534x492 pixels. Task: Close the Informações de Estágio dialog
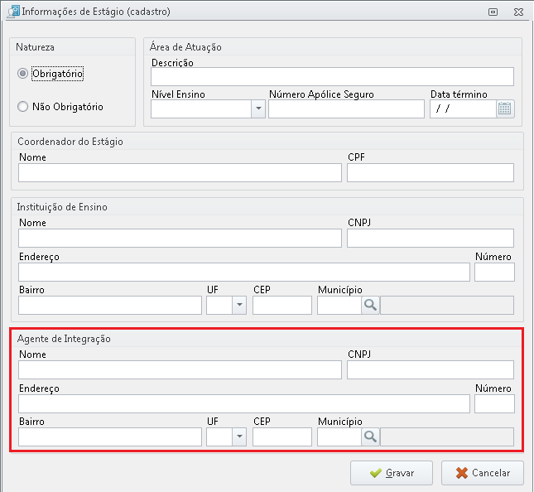coord(518,12)
